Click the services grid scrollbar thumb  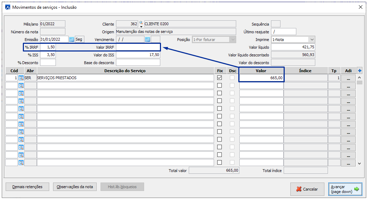pyautogui.click(x=359, y=82)
